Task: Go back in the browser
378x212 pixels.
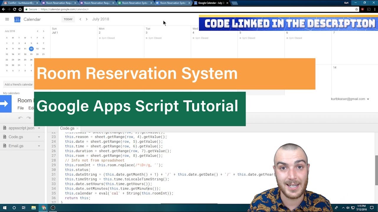Action: tap(4, 9)
